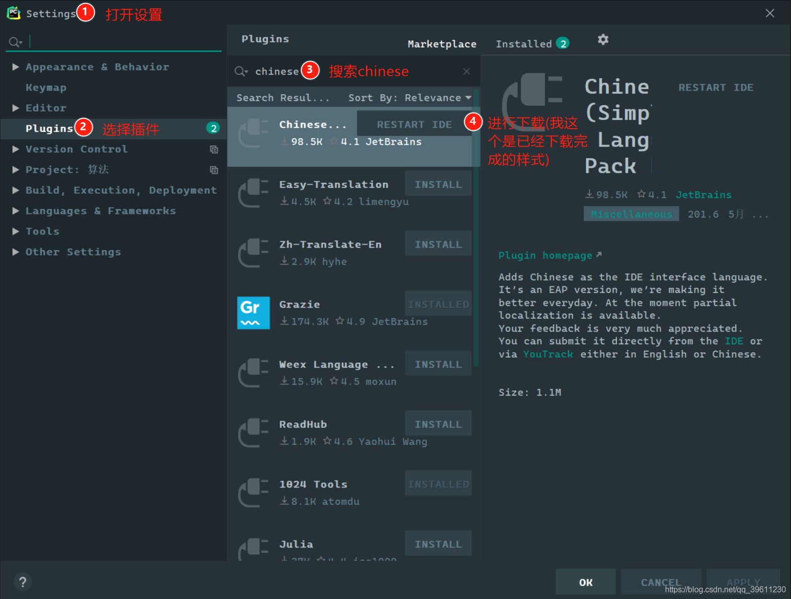Select the 1024 Tools plugin name

coord(313,484)
